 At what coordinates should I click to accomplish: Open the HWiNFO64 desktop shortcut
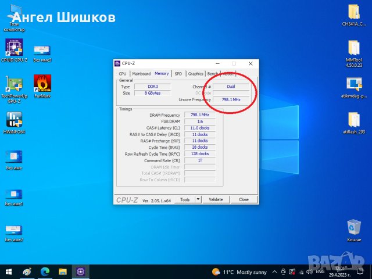tap(14, 123)
